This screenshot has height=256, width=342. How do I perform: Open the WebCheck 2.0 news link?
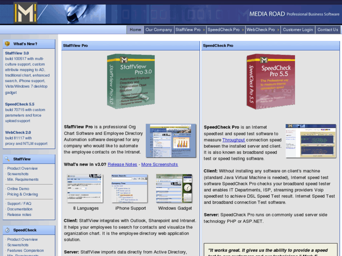(18, 132)
